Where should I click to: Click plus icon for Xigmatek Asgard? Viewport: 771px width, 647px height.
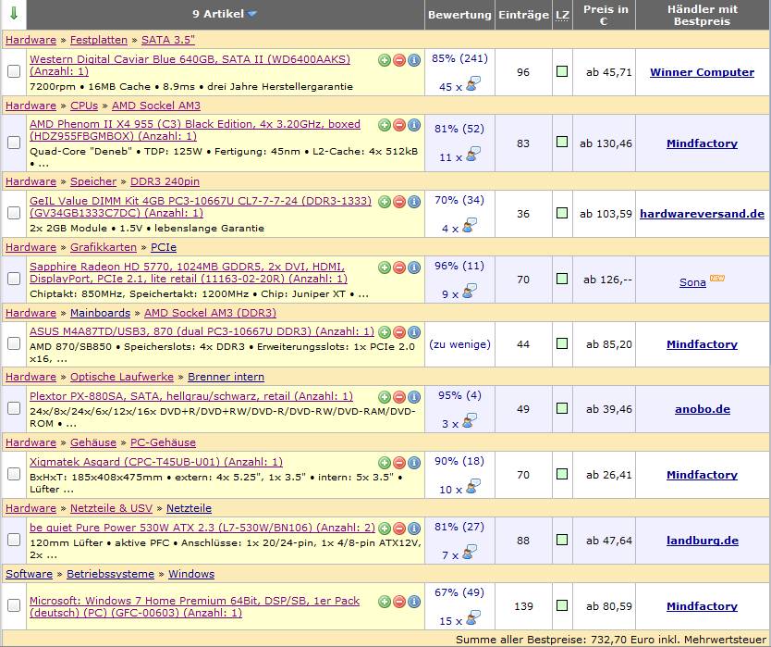coord(385,463)
